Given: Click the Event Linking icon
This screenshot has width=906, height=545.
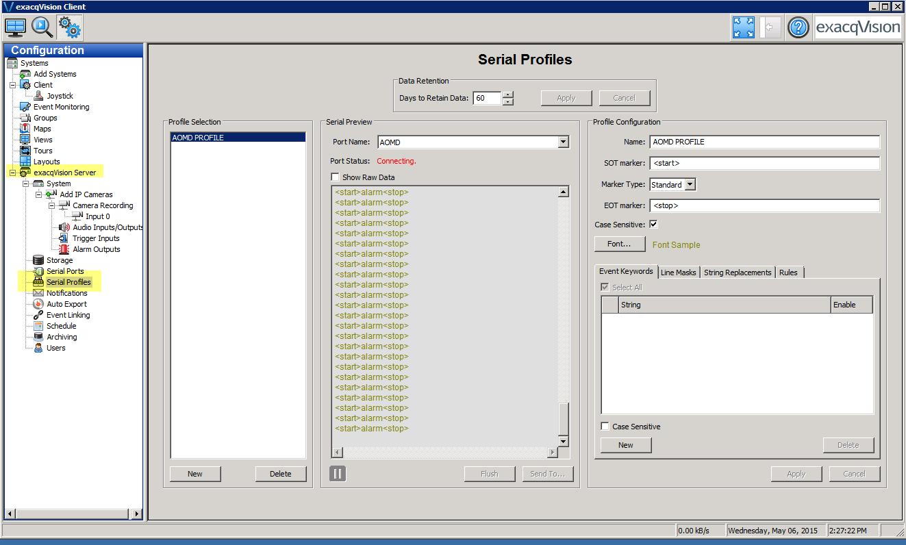Looking at the screenshot, I should [x=38, y=315].
